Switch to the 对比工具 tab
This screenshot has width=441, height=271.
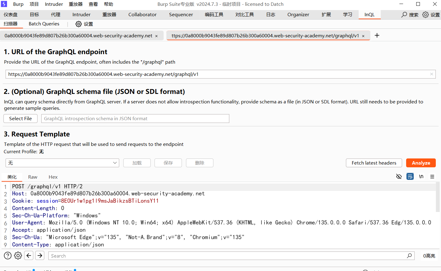(x=245, y=15)
